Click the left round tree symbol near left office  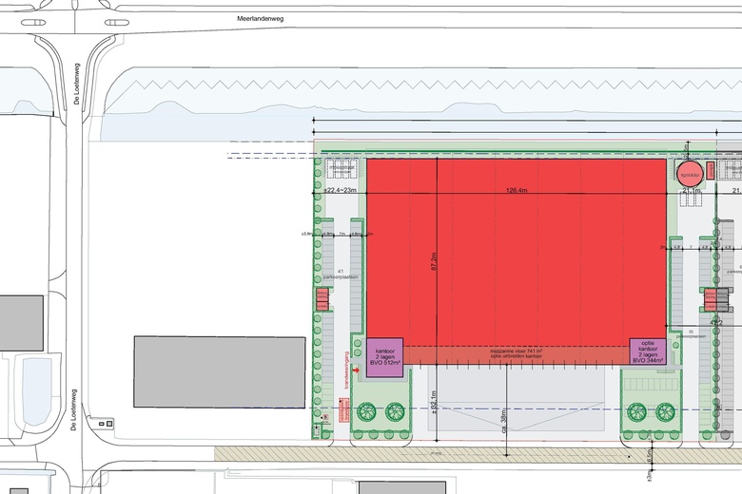coord(365,411)
